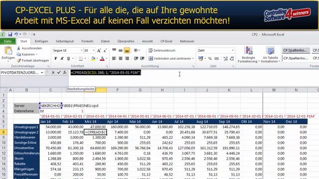Screen dimensions: 319x179
Task: Click the Einfügen paste clipboard icon
Action: tap(8, 51)
